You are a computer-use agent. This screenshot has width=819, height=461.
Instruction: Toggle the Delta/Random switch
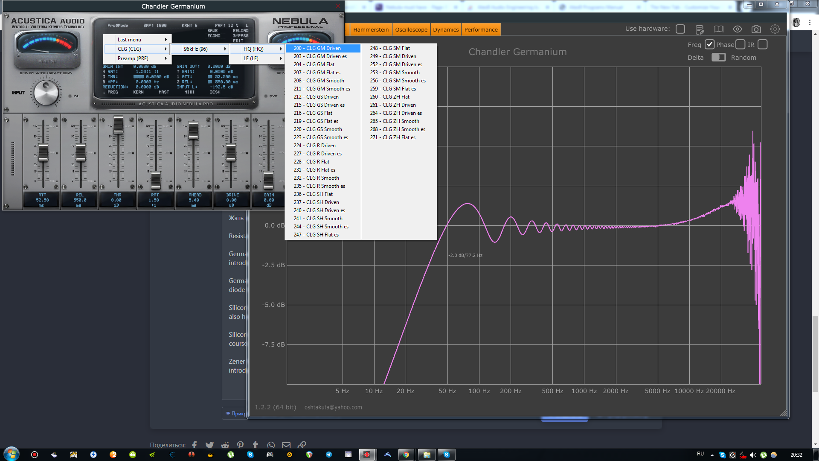click(x=719, y=58)
